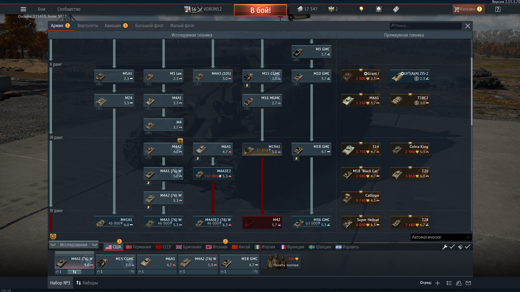Switch to Вертолёты tab

coord(88,26)
